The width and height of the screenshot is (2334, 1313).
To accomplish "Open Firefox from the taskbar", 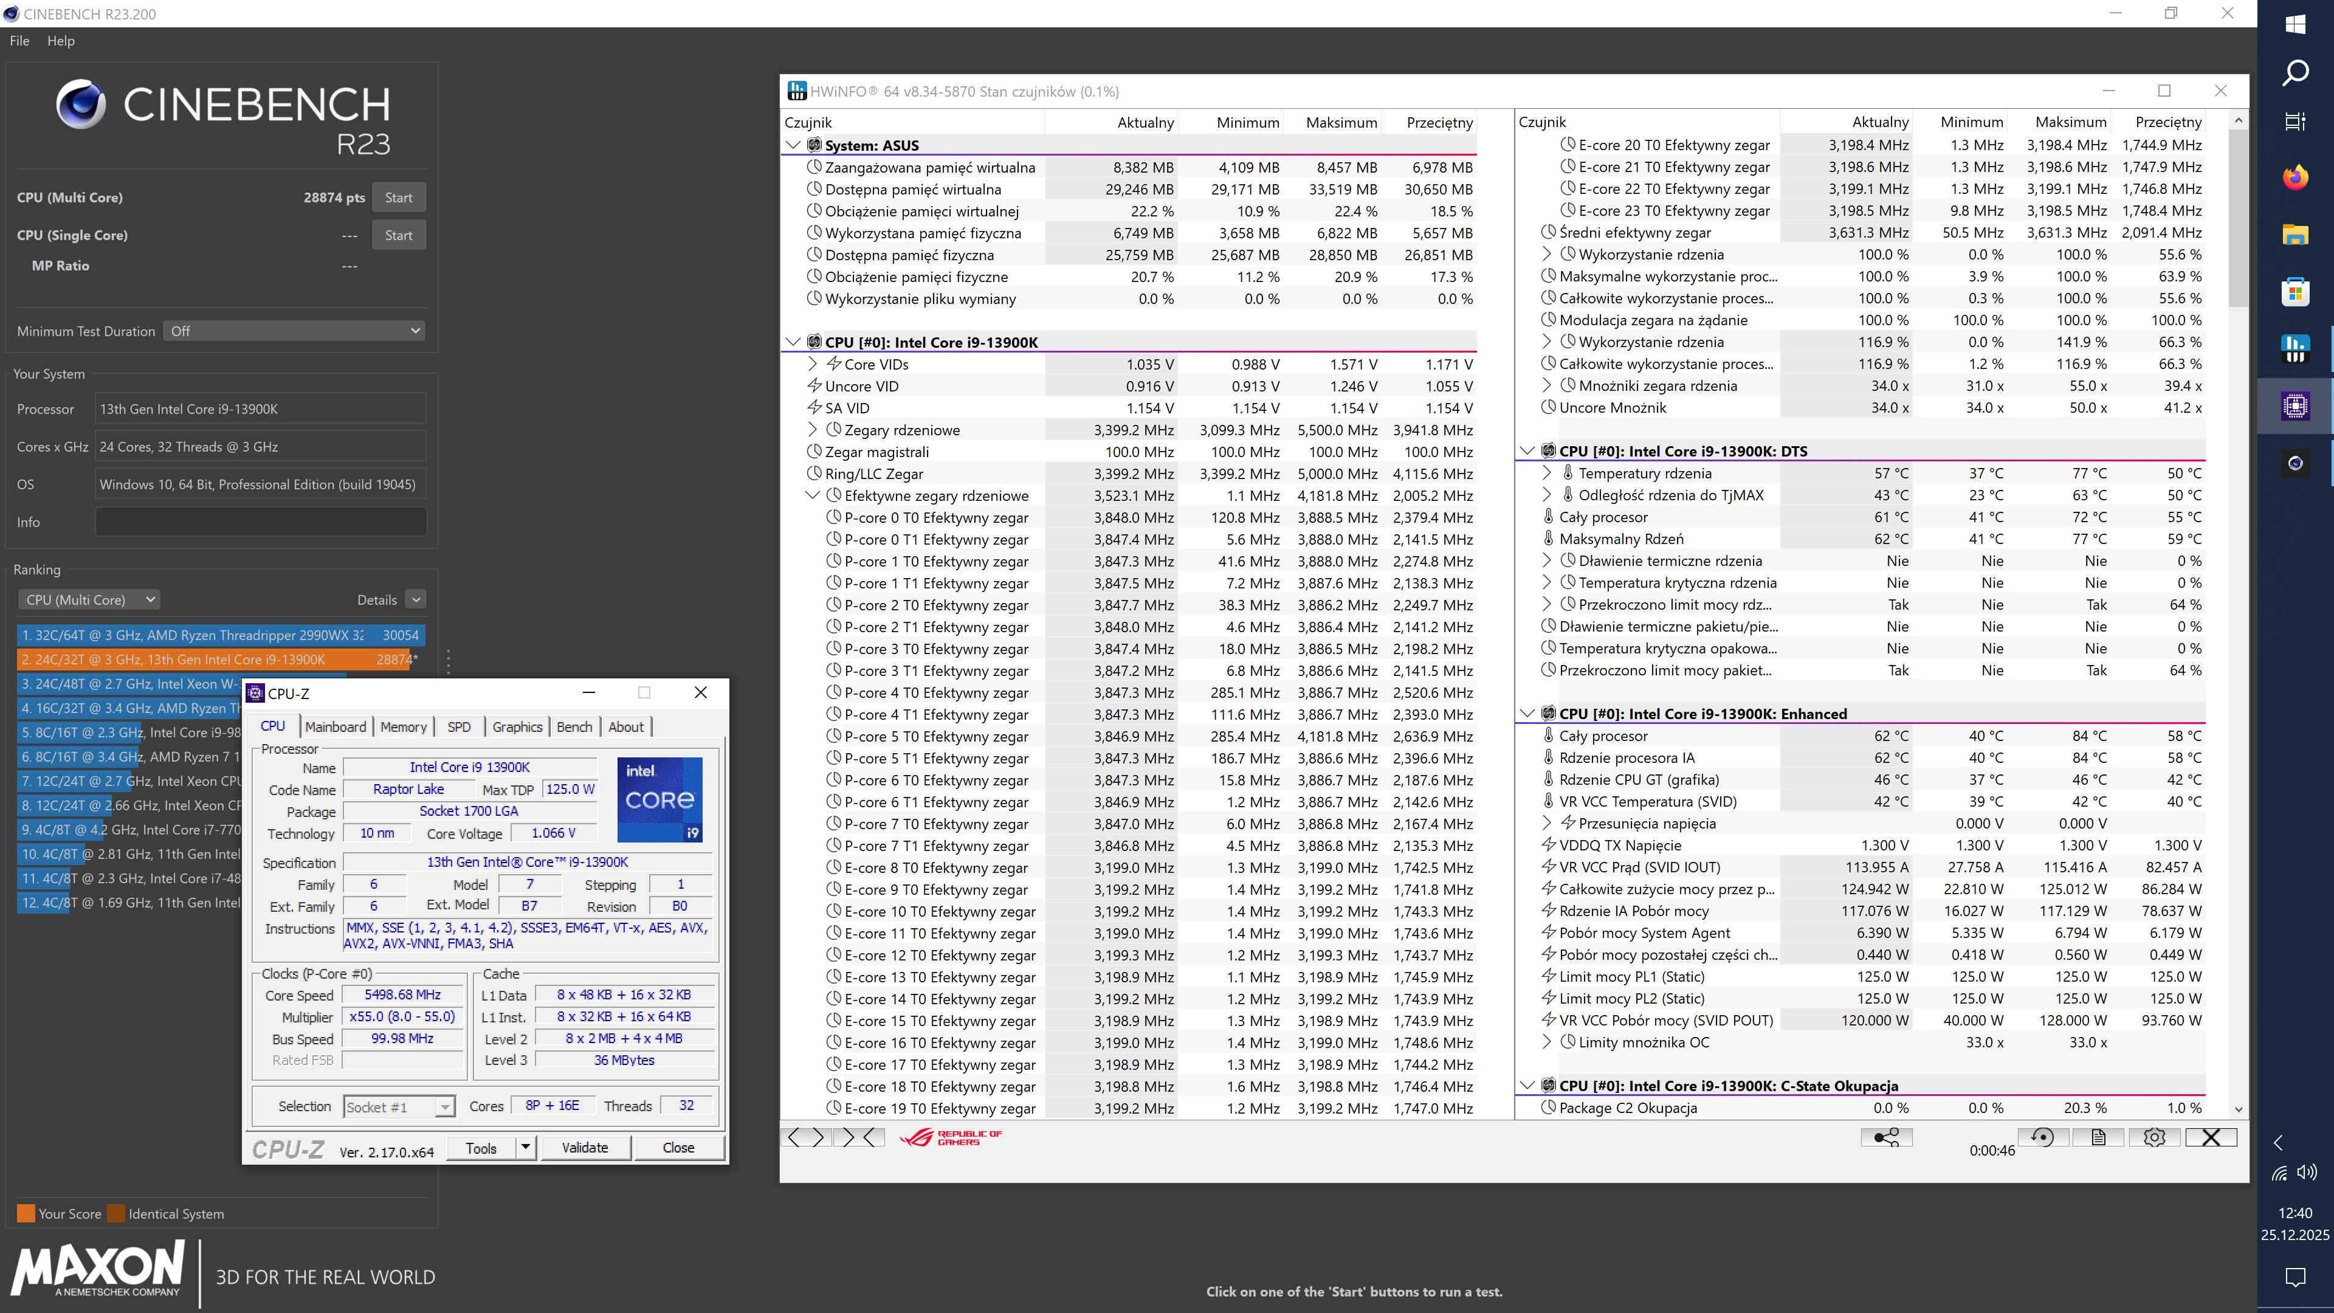I will 2294,177.
